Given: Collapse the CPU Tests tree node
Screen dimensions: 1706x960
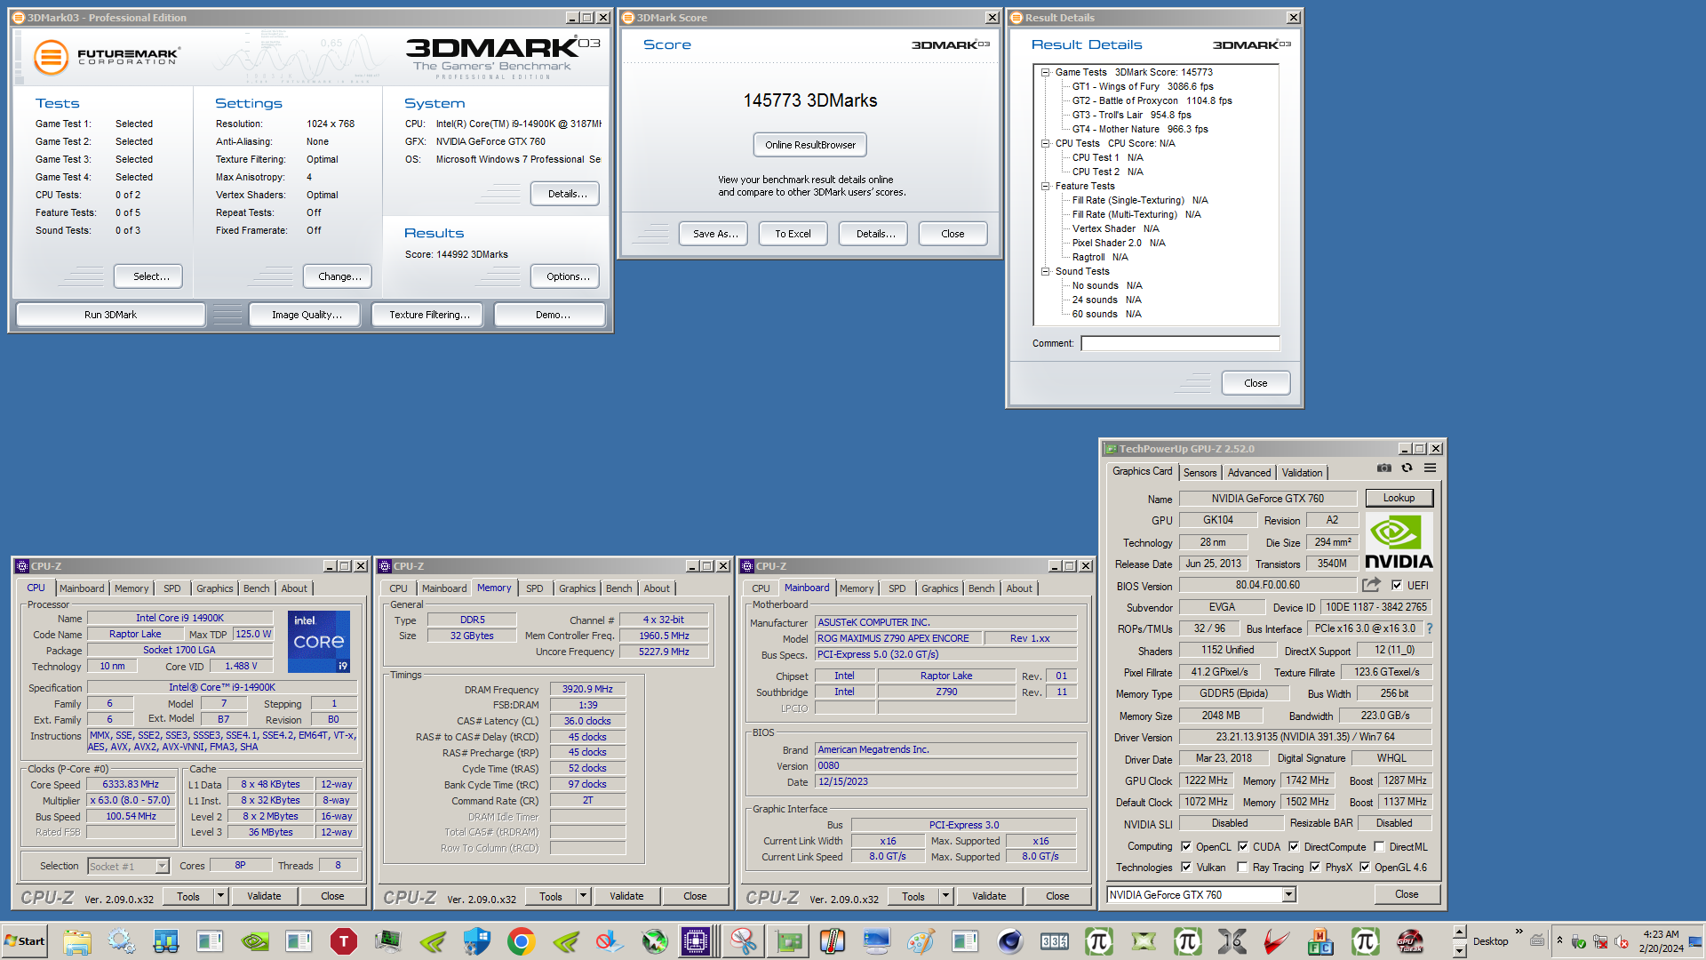Looking at the screenshot, I should click(1046, 143).
